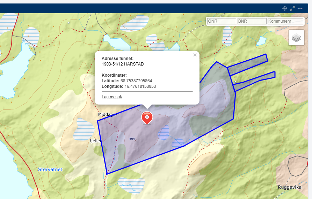
Task: Click into the Kommunenr field
Action: click(x=285, y=21)
